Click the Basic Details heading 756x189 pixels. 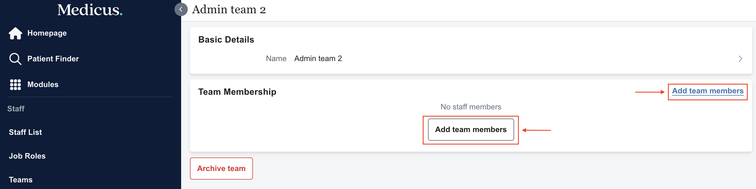(226, 40)
